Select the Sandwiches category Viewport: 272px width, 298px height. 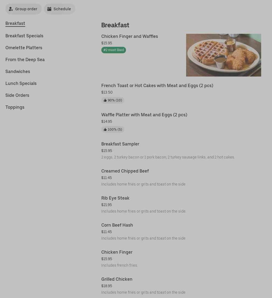18,71
